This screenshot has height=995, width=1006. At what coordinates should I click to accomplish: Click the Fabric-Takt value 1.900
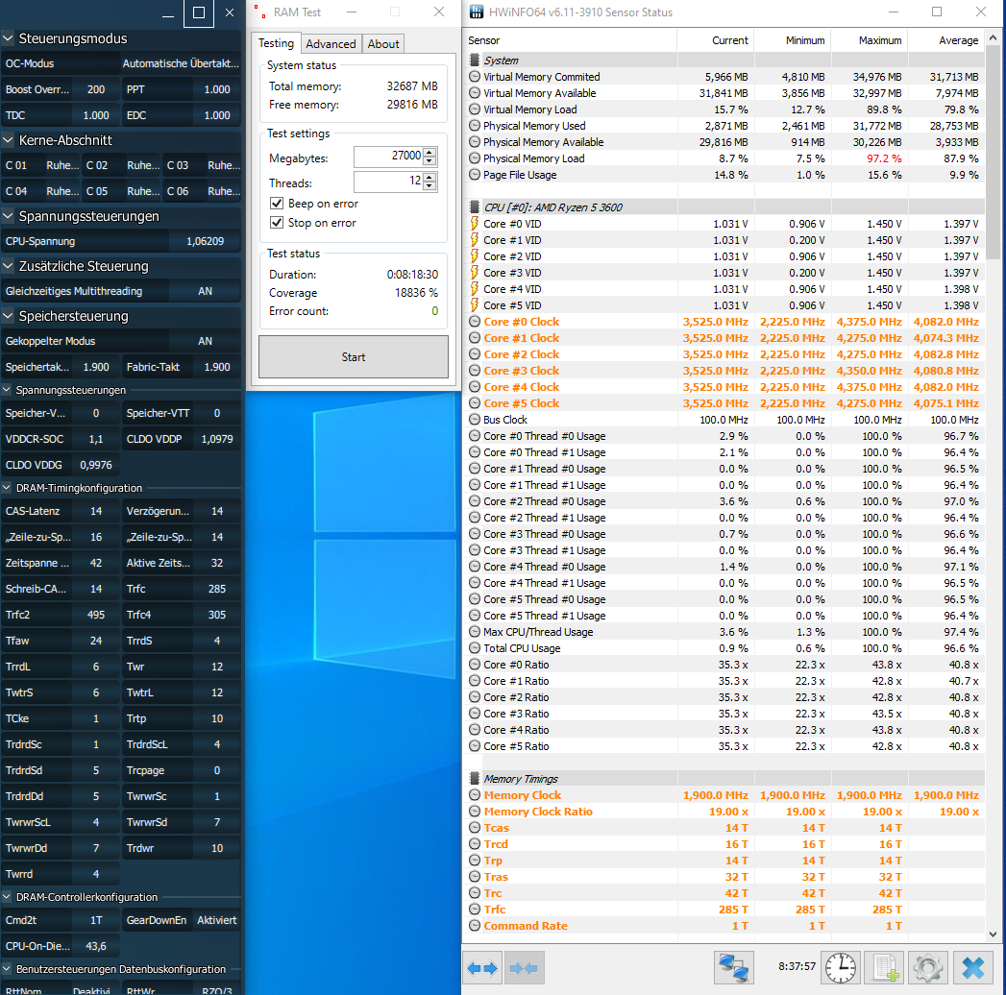(x=217, y=367)
